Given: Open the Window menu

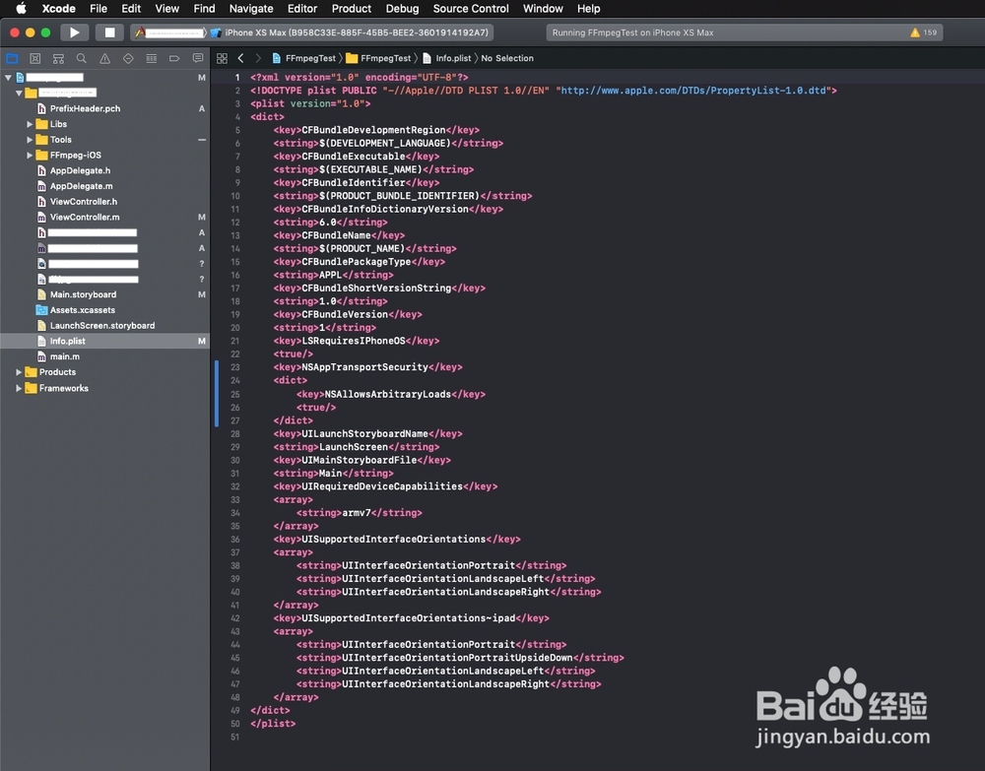Looking at the screenshot, I should (x=543, y=8).
